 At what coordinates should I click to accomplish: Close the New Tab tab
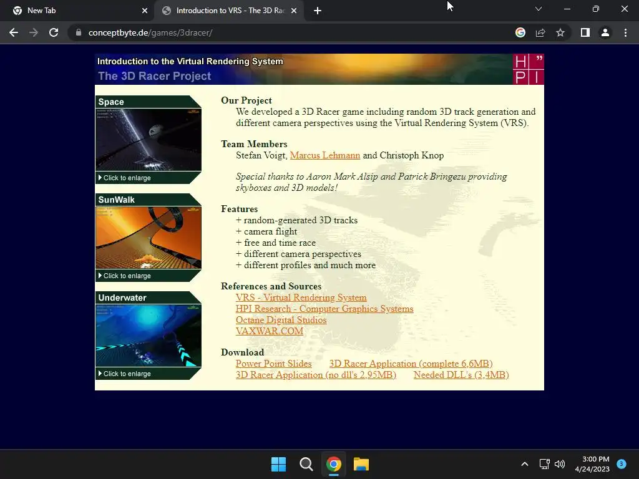[x=145, y=11]
